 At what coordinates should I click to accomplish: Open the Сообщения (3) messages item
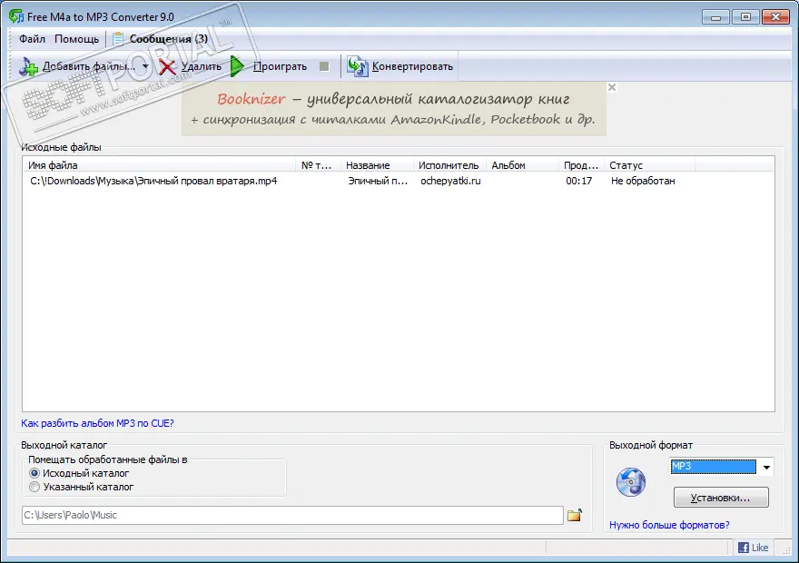pyautogui.click(x=169, y=39)
